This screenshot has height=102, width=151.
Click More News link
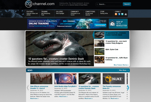(x=124, y=70)
